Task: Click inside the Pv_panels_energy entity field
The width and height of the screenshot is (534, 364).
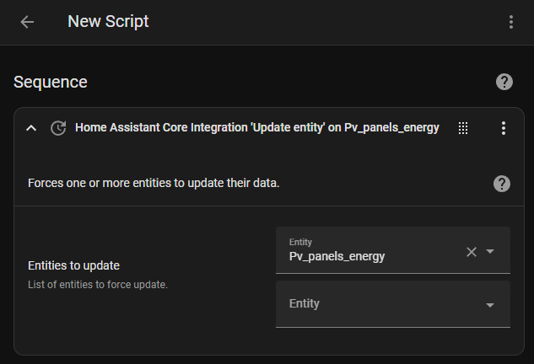Action: click(x=393, y=250)
